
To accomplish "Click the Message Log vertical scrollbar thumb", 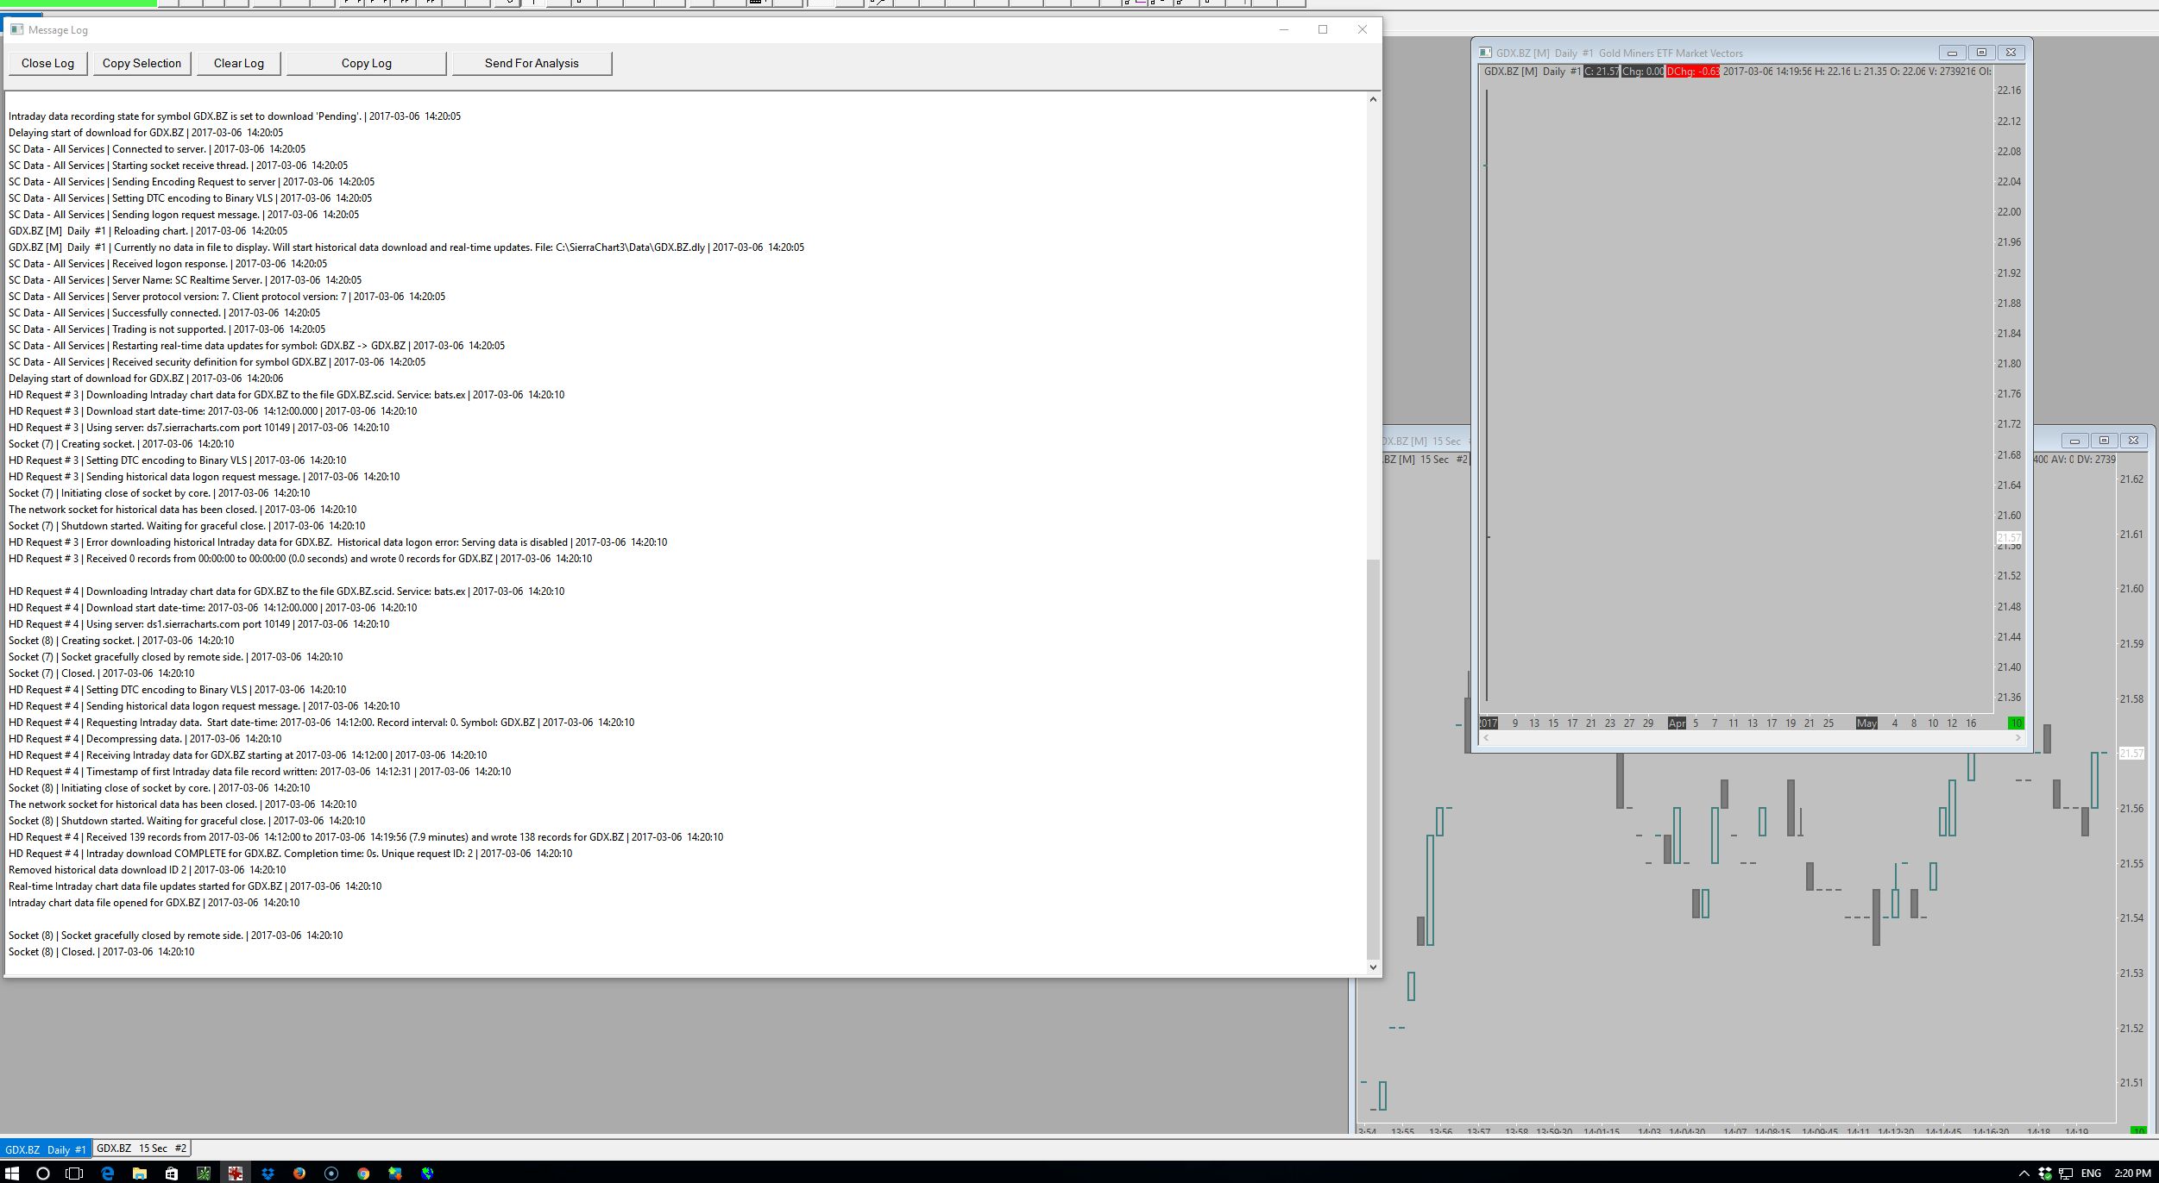I will pos(1373,759).
